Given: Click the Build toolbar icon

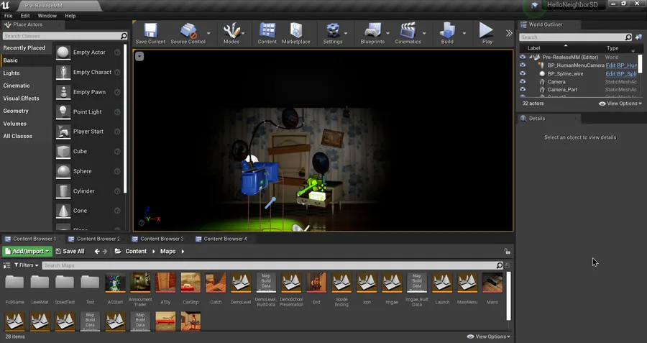Looking at the screenshot, I should (447, 31).
